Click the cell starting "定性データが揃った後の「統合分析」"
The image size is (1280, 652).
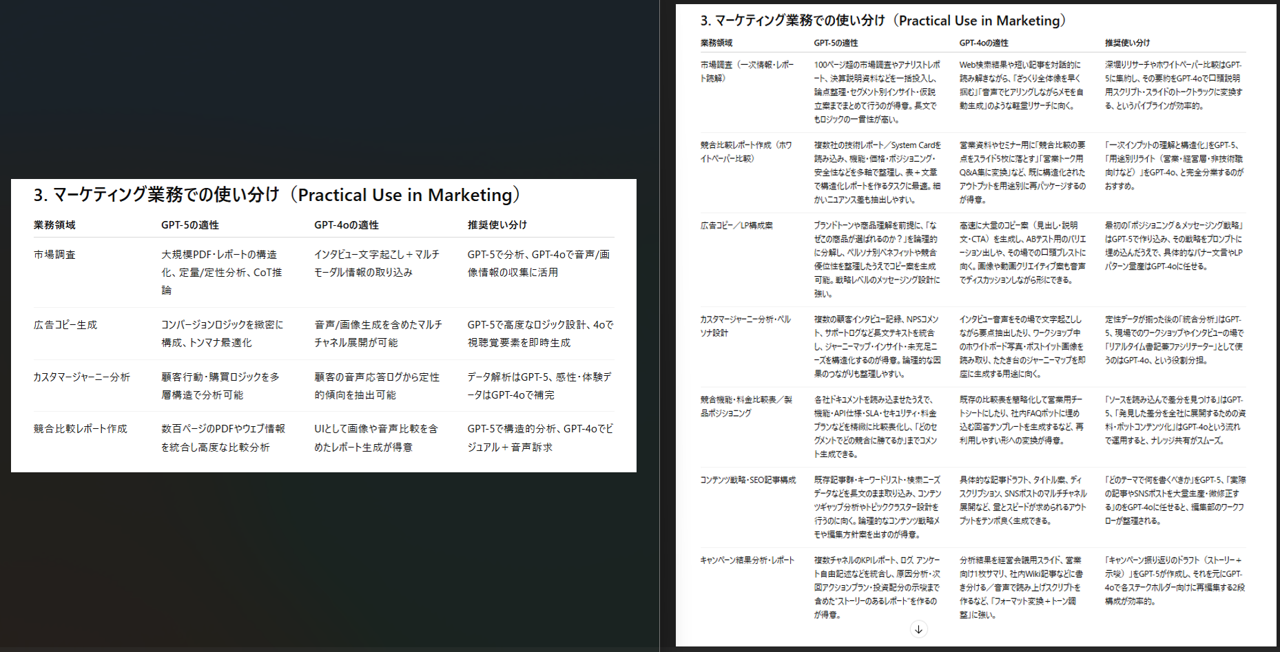[1174, 340]
